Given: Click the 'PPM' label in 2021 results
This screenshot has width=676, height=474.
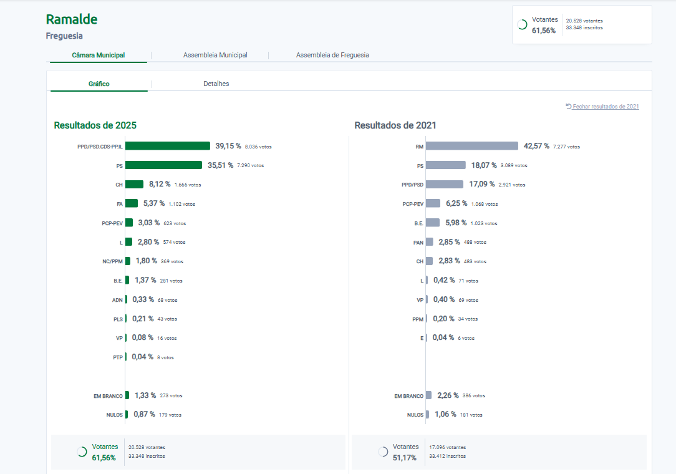Looking at the screenshot, I should (418, 319).
